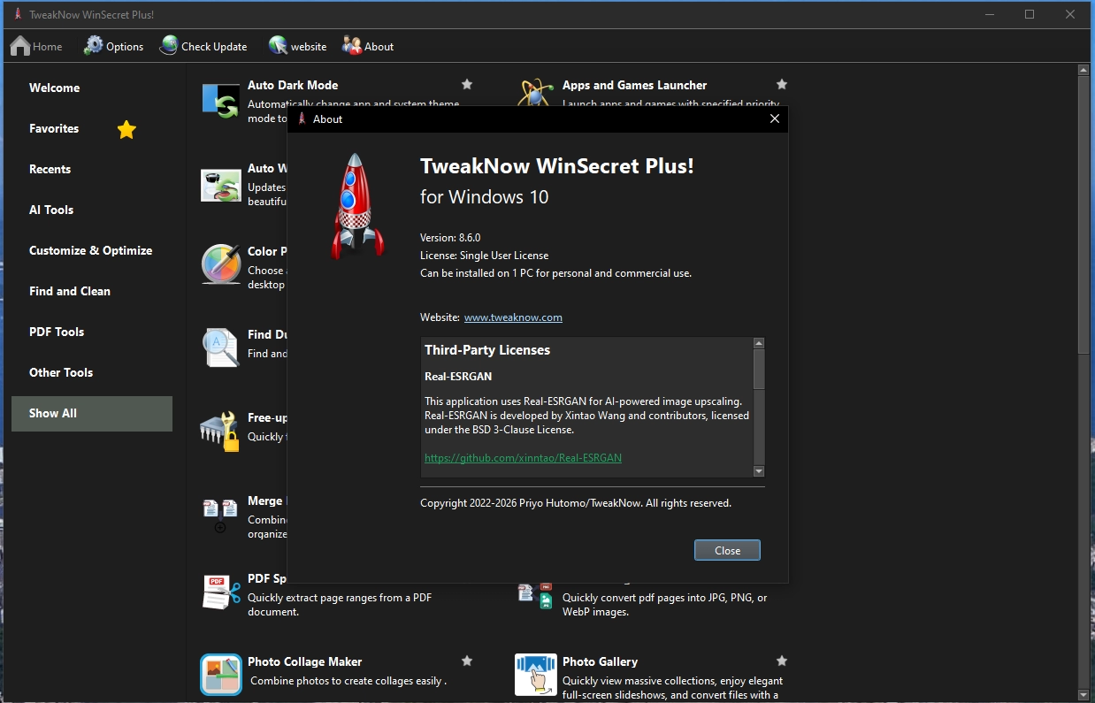
Task: Open Options from the toolbar
Action: point(113,46)
